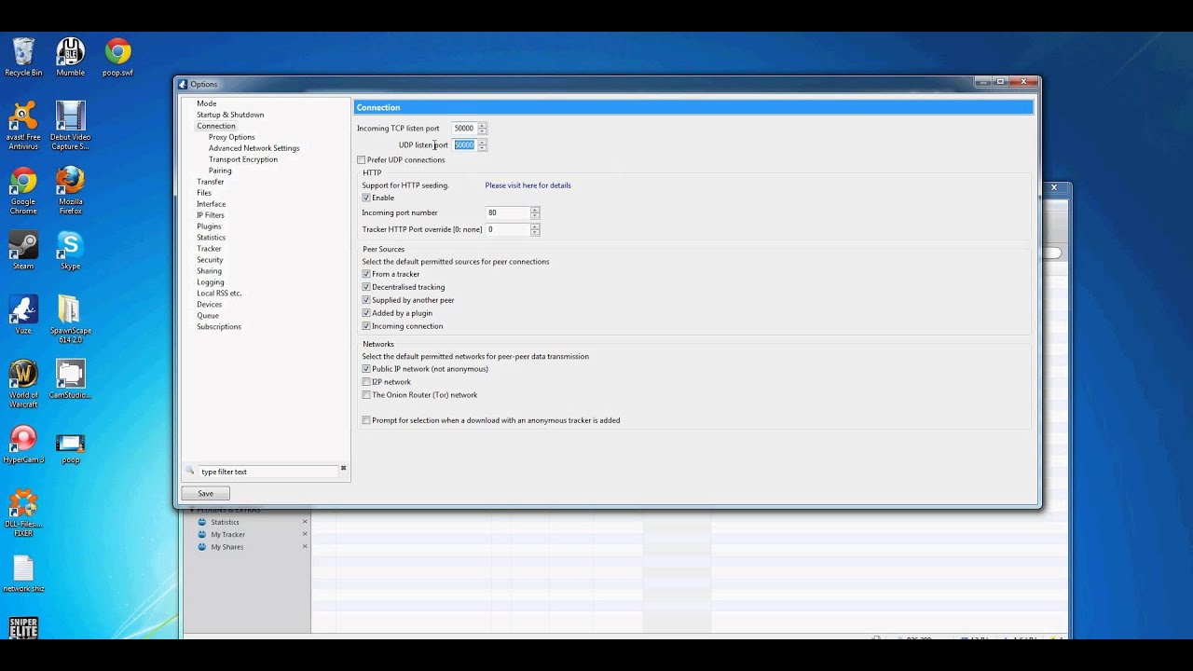The height and width of the screenshot is (671, 1193).
Task: Click the My Shares icon in Vuze sidebar
Action: click(x=201, y=547)
